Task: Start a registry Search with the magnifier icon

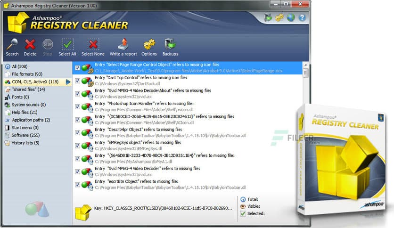Action: click(12, 45)
